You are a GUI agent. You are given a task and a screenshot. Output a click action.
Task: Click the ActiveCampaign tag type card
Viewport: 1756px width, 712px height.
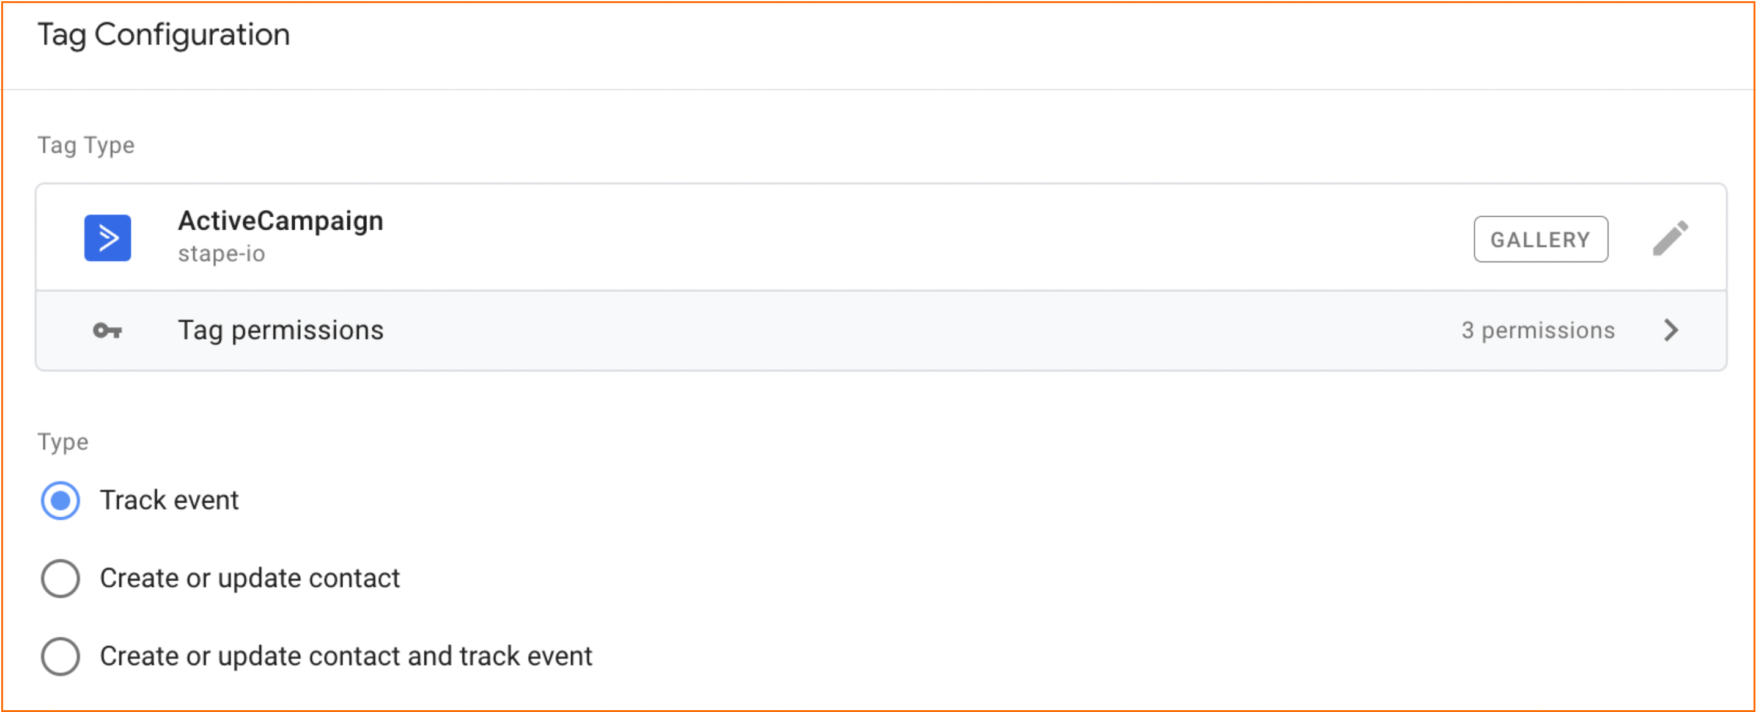coord(880,238)
